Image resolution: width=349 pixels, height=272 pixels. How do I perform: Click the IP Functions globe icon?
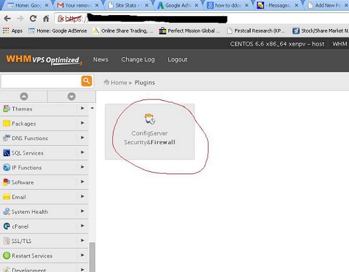point(6,167)
